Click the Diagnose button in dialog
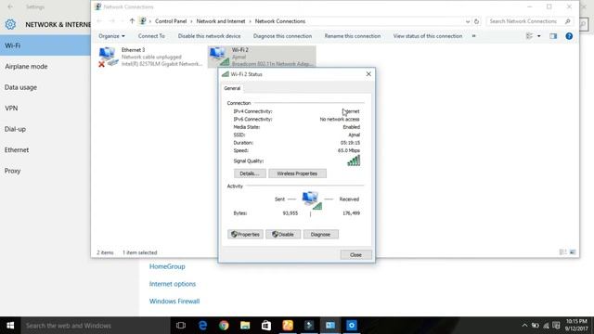Viewport: 594px width, 334px height. click(320, 235)
